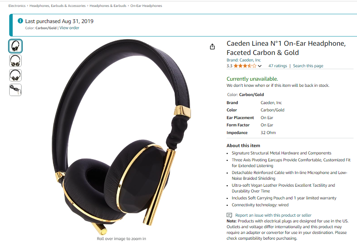Open Headphones, Earbuds & Accessories breadcrumb
The image size is (357, 247).
[x=57, y=6]
